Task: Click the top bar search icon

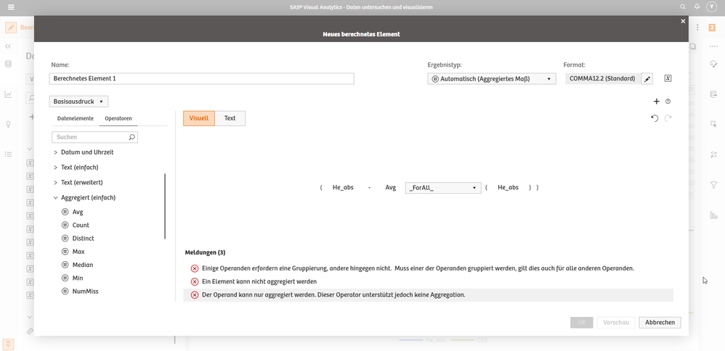Action: (683, 7)
